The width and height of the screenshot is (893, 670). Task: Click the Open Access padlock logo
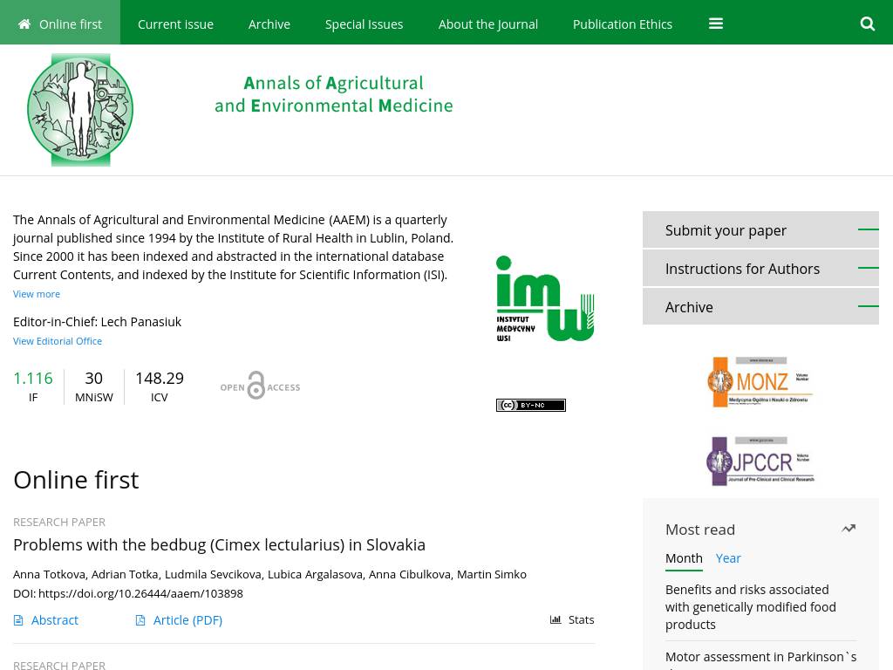pyautogui.click(x=260, y=386)
